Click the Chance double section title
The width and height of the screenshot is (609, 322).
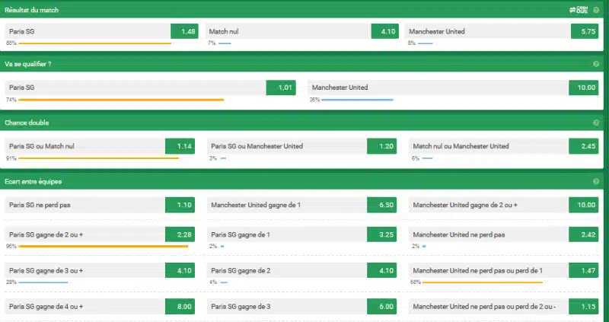27,123
